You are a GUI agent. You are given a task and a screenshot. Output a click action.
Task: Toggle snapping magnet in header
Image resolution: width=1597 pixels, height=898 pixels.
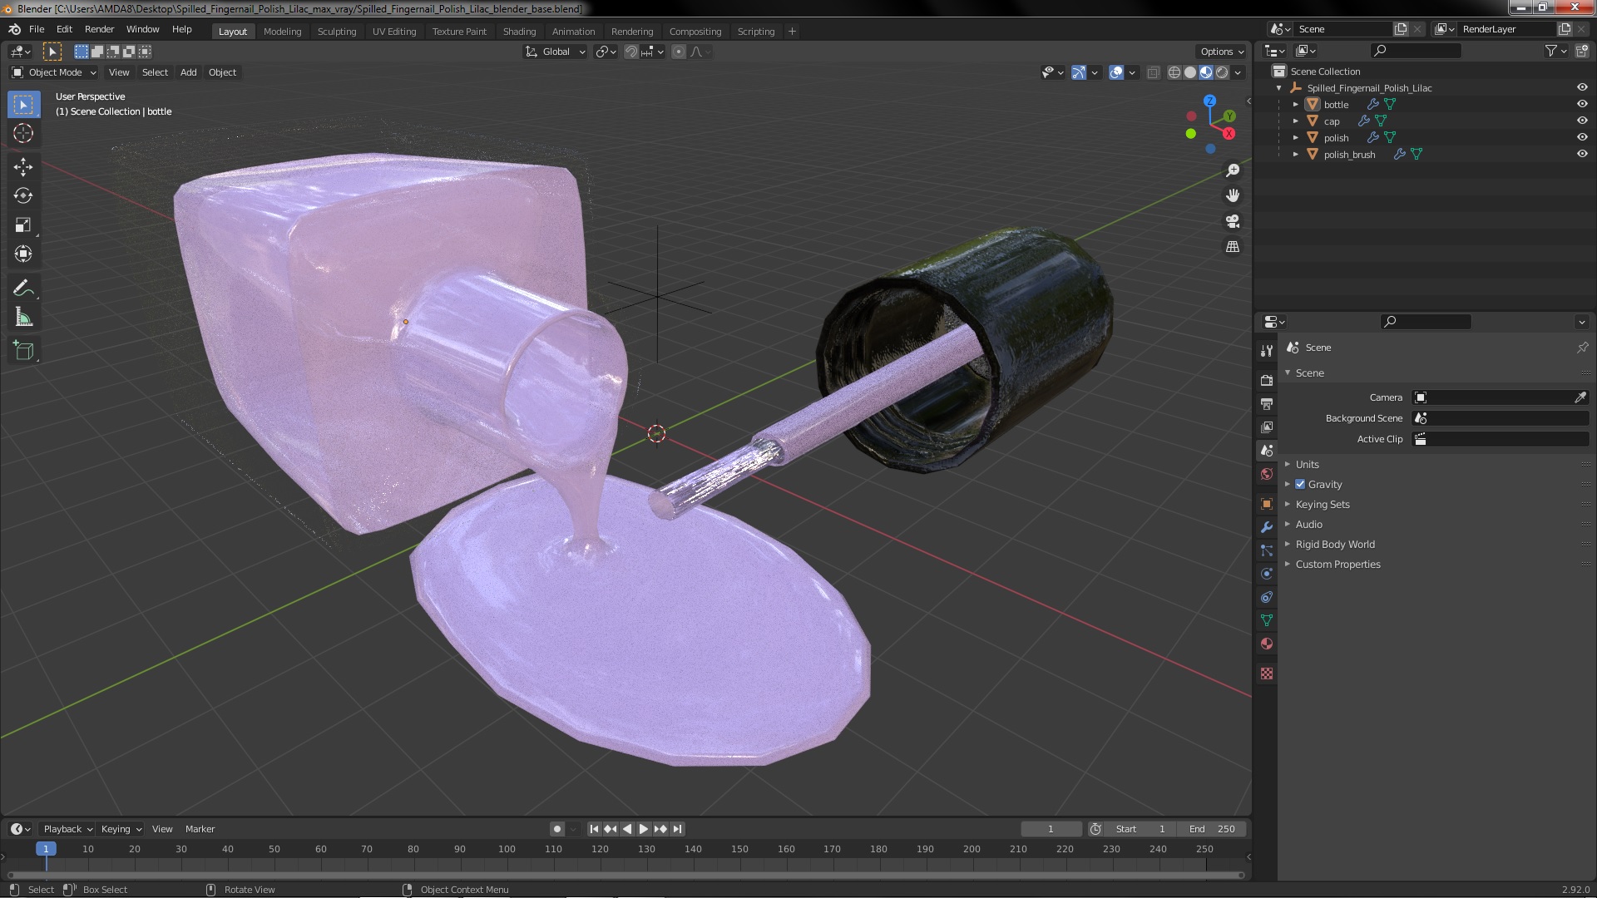click(x=631, y=52)
